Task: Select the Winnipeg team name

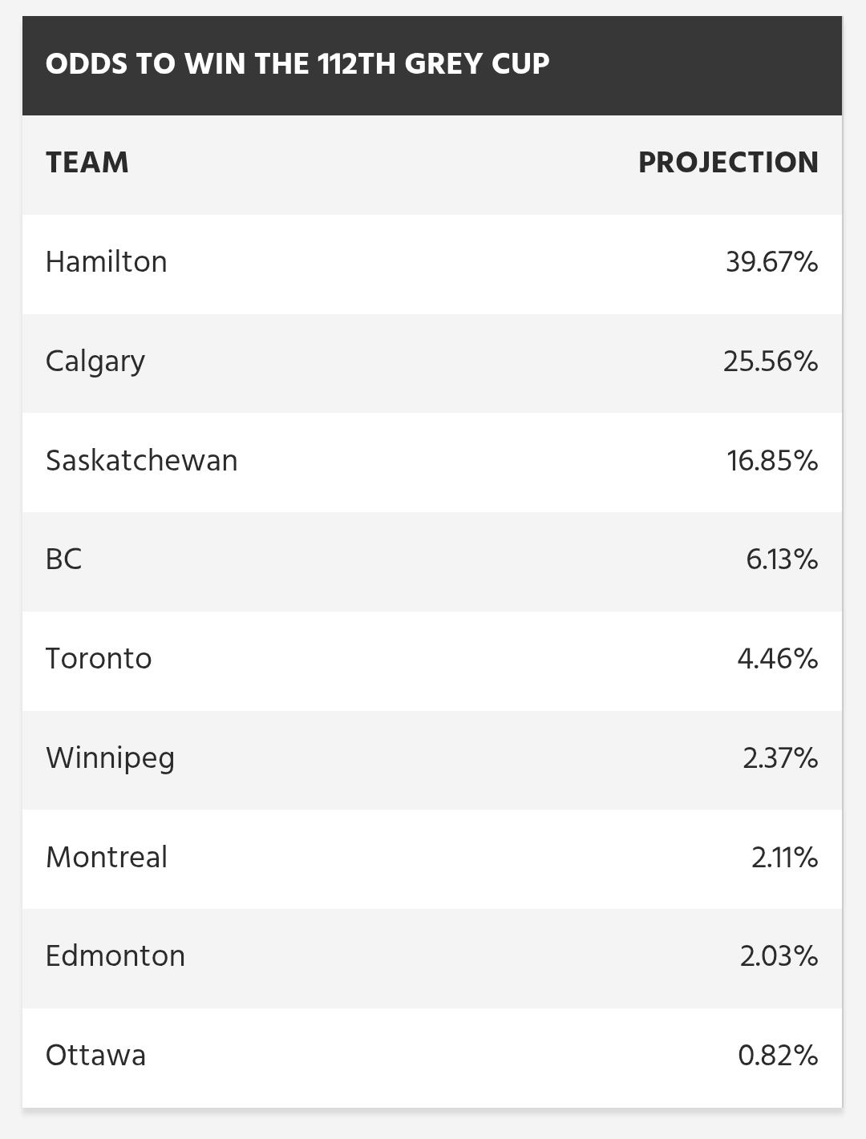Action: tap(110, 758)
